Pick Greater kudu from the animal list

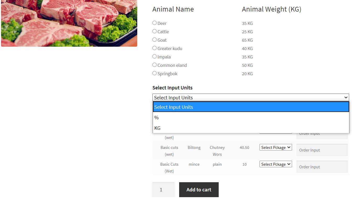(x=155, y=48)
